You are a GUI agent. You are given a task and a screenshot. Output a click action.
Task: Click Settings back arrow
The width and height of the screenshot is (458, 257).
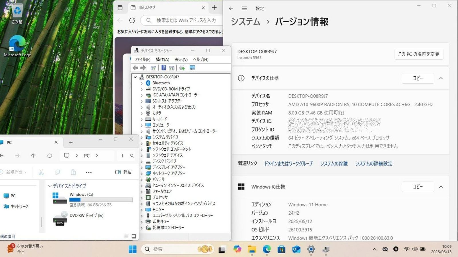(x=231, y=8)
